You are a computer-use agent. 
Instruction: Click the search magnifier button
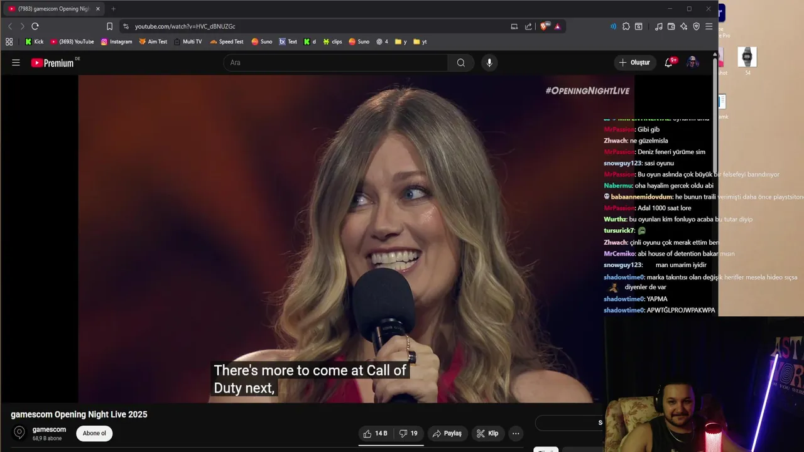click(461, 63)
